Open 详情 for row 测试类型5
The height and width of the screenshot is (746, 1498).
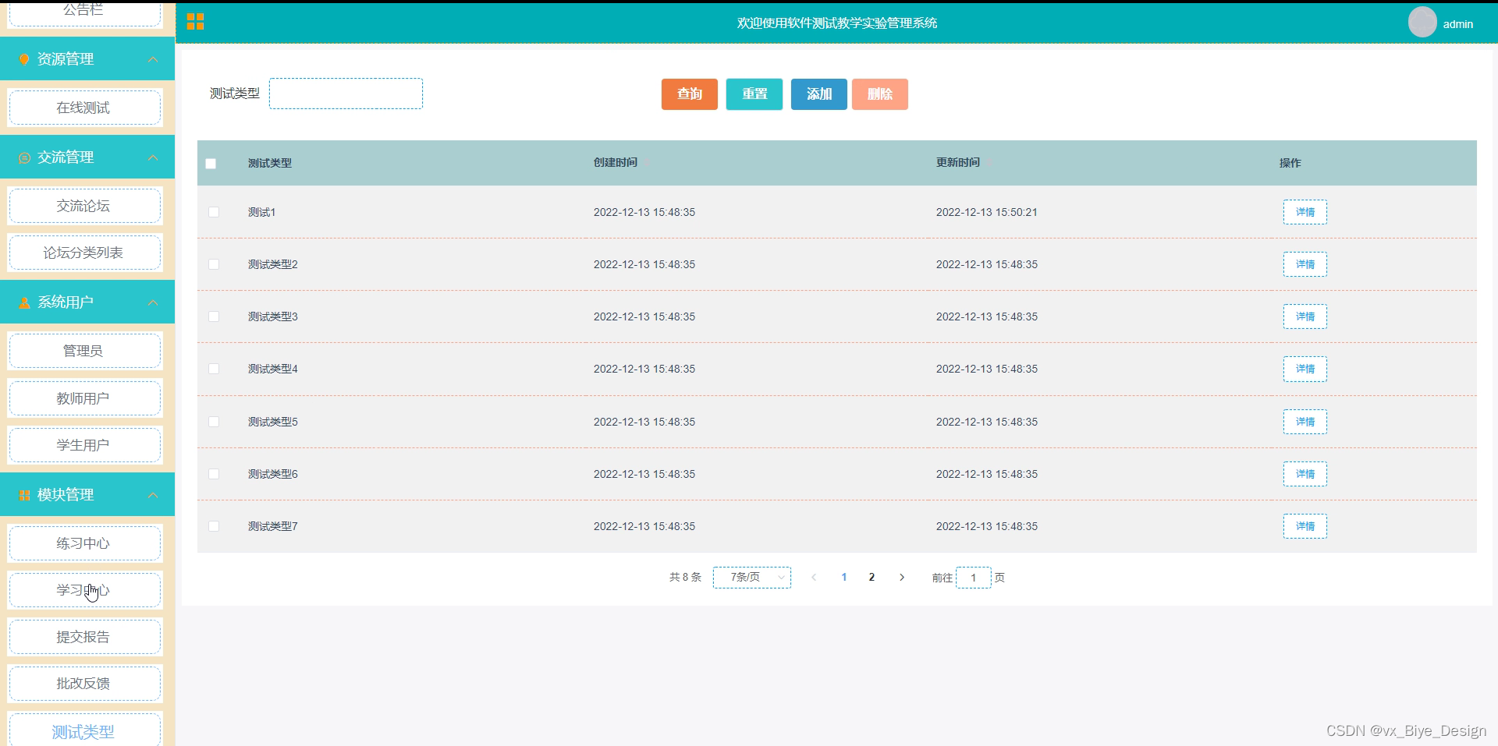1305,422
